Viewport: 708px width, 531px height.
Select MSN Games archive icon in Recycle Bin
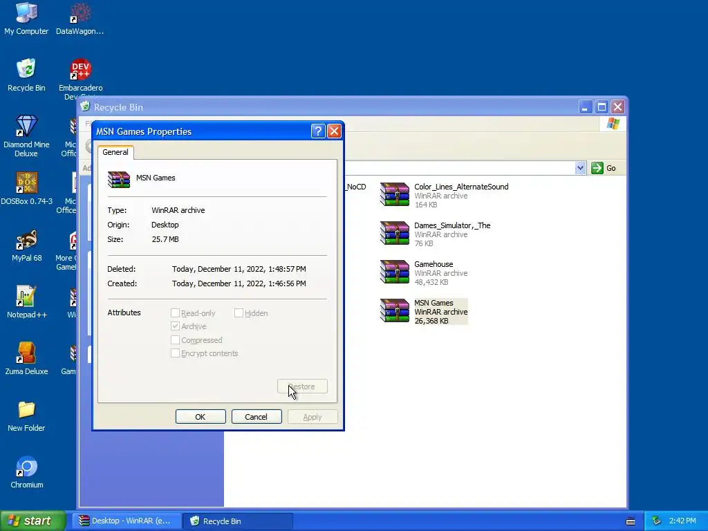click(394, 311)
